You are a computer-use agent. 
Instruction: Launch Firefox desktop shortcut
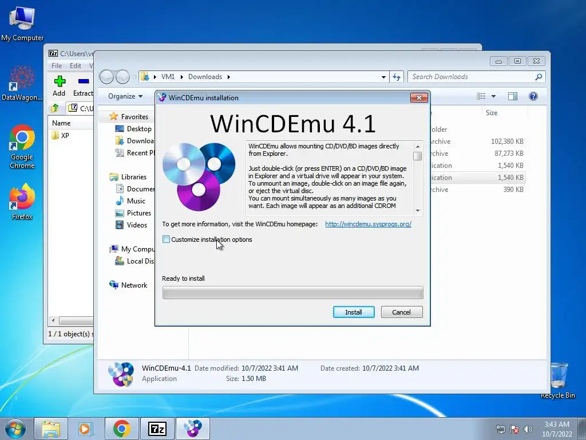pyautogui.click(x=22, y=202)
